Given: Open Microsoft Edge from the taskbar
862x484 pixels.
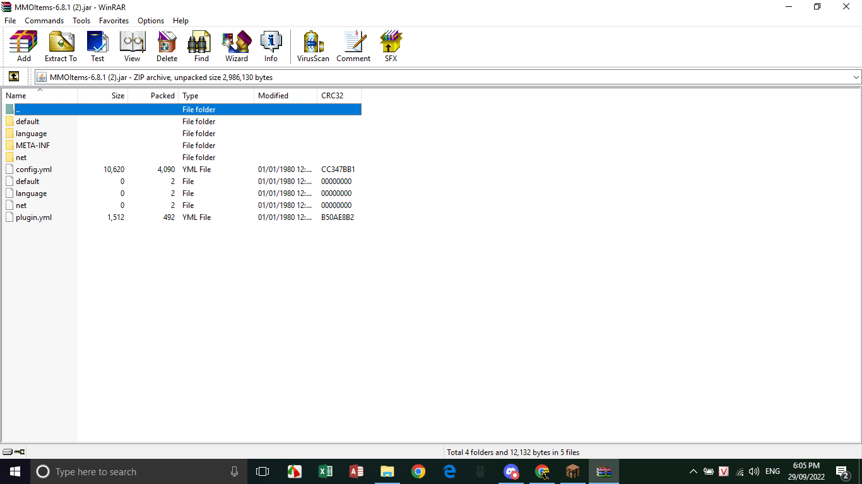Looking at the screenshot, I should (x=449, y=471).
